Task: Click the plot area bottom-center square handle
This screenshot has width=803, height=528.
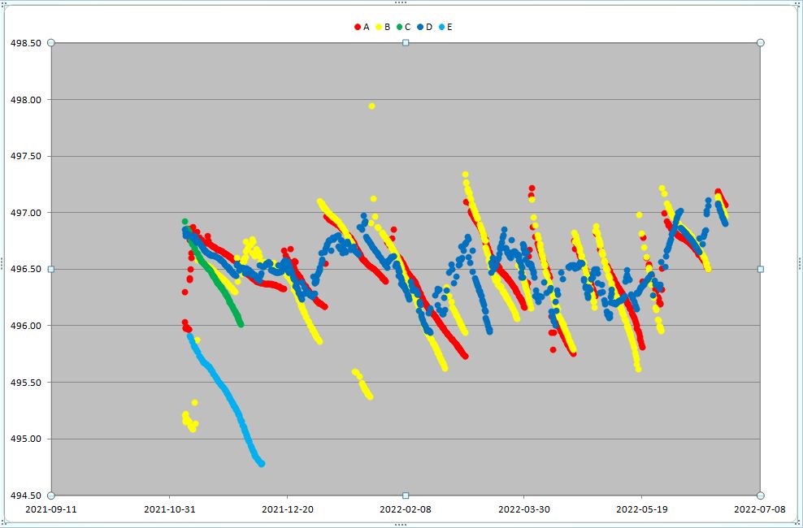Action: pyautogui.click(x=406, y=496)
